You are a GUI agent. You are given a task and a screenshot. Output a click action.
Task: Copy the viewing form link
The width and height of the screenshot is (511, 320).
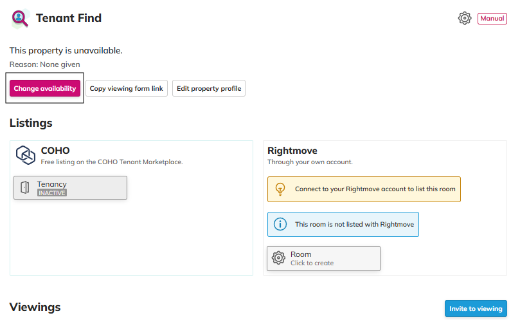tap(127, 89)
